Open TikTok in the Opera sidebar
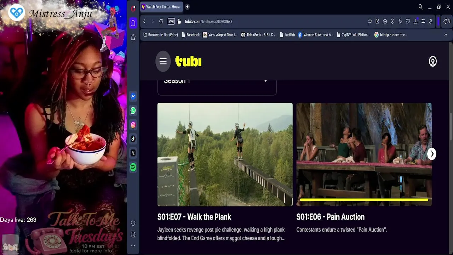453x255 pixels. click(133, 139)
